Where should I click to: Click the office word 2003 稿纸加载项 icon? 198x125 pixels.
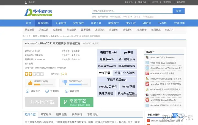(147, 63)
